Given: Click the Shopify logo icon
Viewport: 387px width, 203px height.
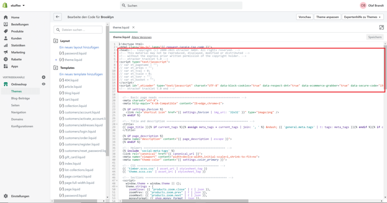Looking at the screenshot, I should click(x=5, y=5).
